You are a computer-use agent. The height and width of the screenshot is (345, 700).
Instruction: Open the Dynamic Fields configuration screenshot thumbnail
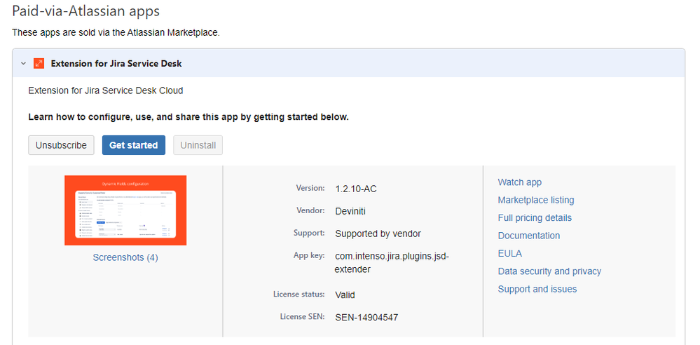125,210
